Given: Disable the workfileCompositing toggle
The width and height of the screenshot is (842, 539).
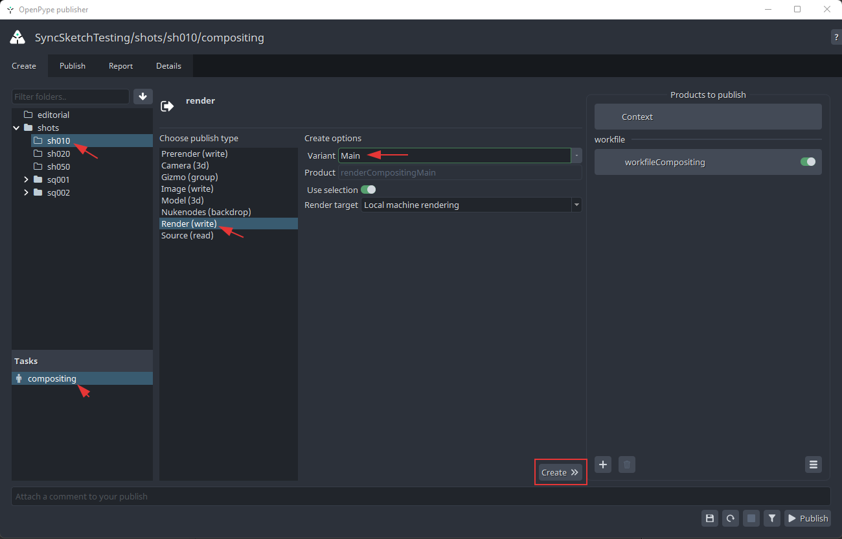Looking at the screenshot, I should click(x=808, y=162).
